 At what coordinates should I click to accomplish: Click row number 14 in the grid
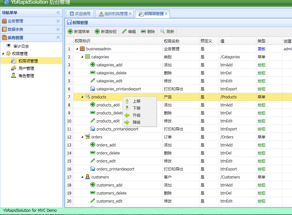[x=69, y=153]
